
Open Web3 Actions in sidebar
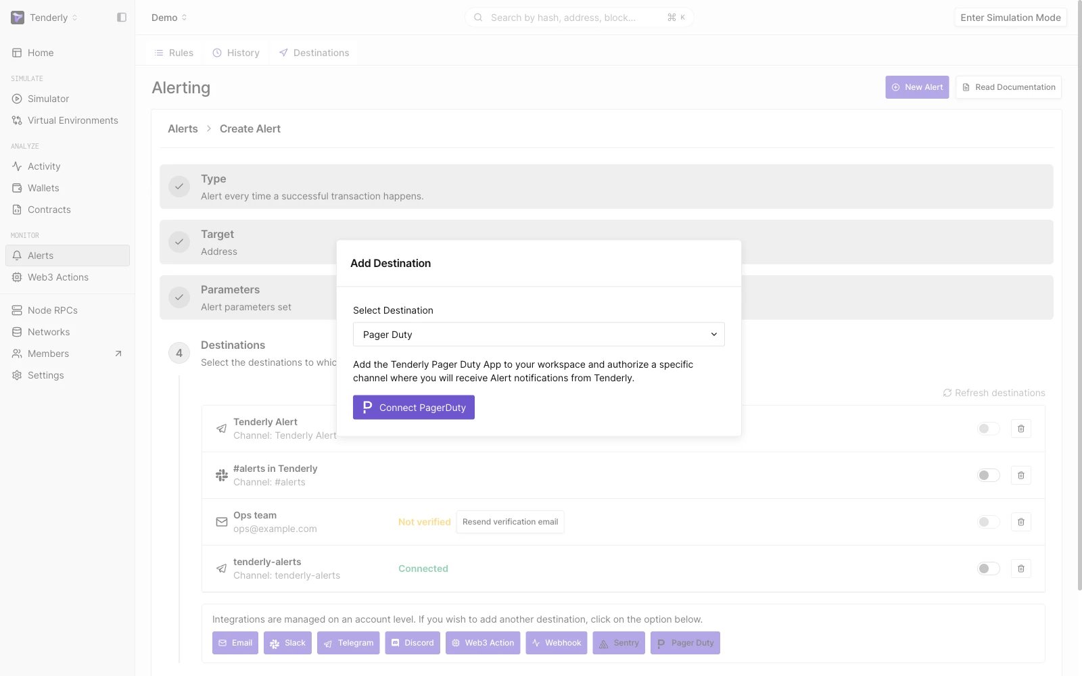click(x=68, y=277)
